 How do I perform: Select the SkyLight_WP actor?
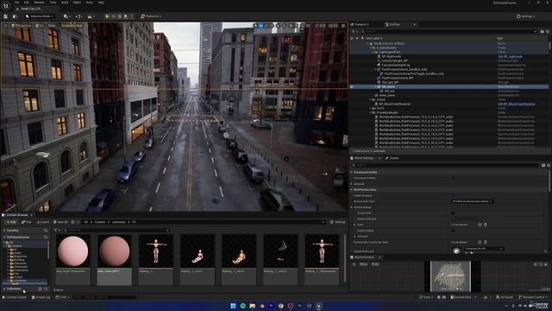coord(390,82)
